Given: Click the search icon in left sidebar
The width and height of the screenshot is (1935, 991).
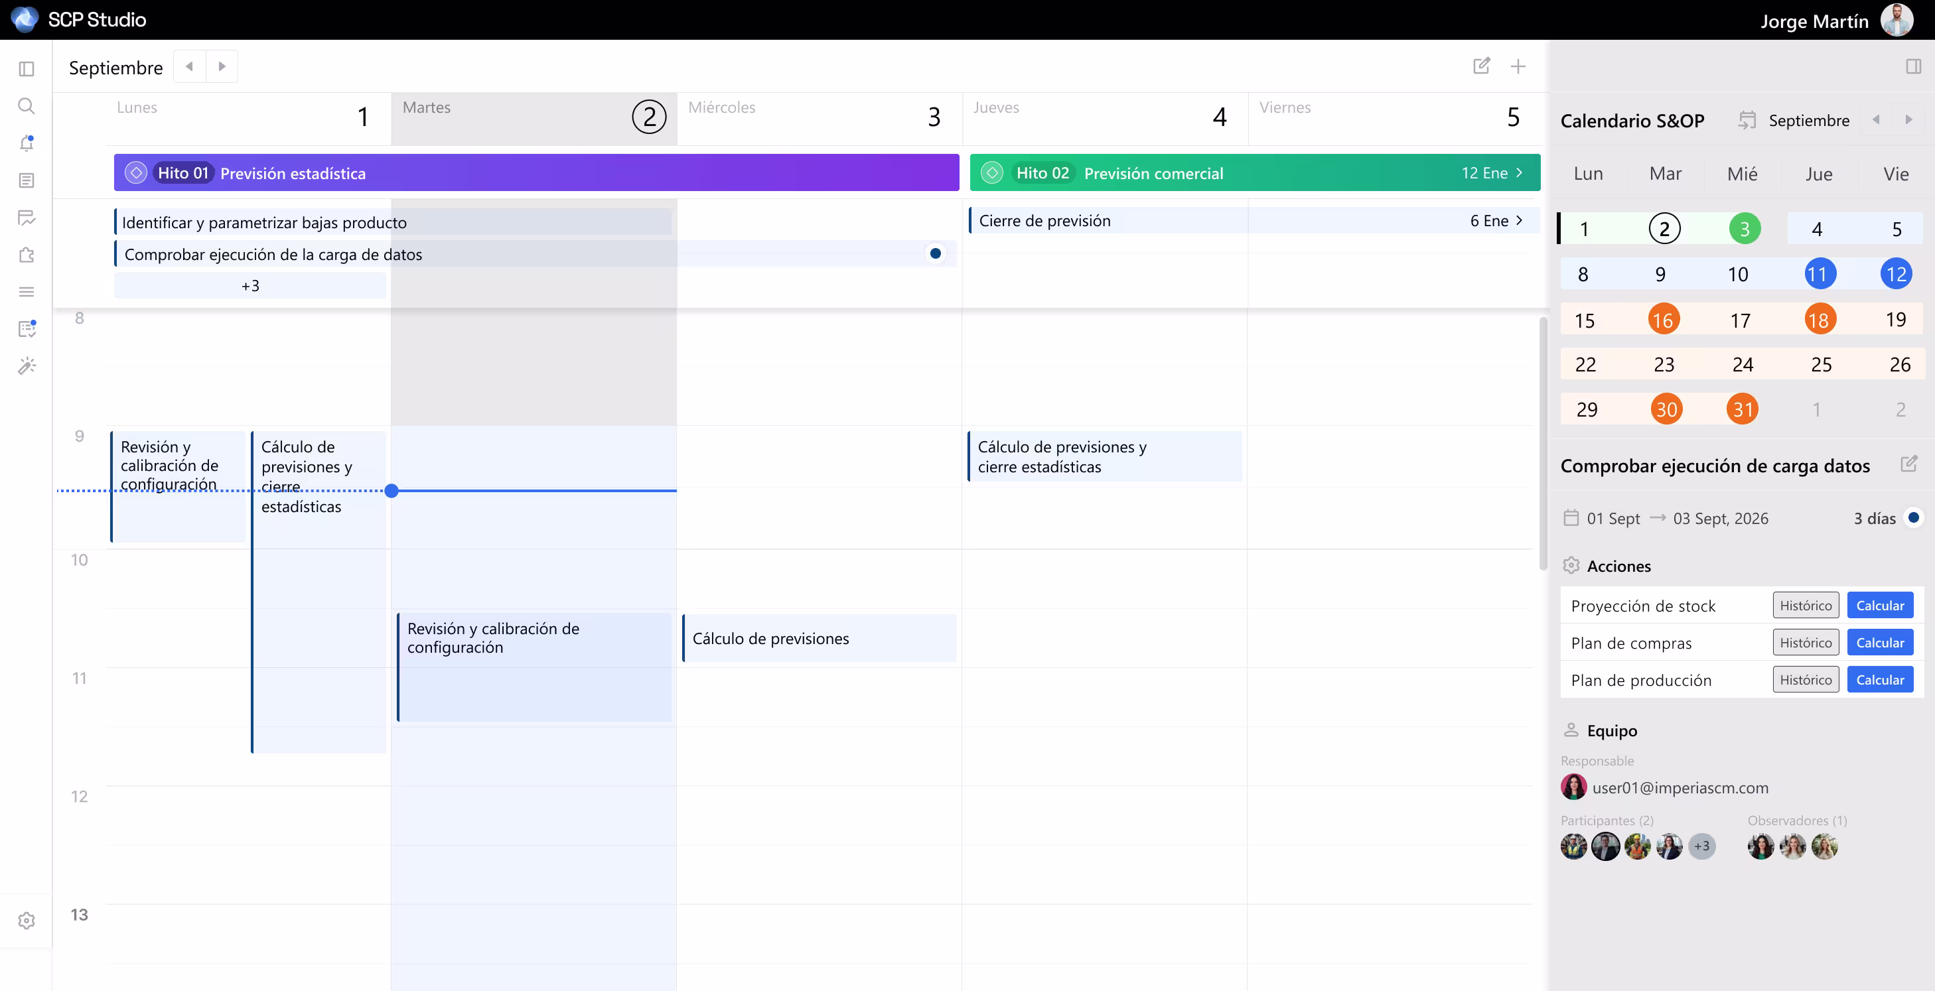Looking at the screenshot, I should 27,106.
